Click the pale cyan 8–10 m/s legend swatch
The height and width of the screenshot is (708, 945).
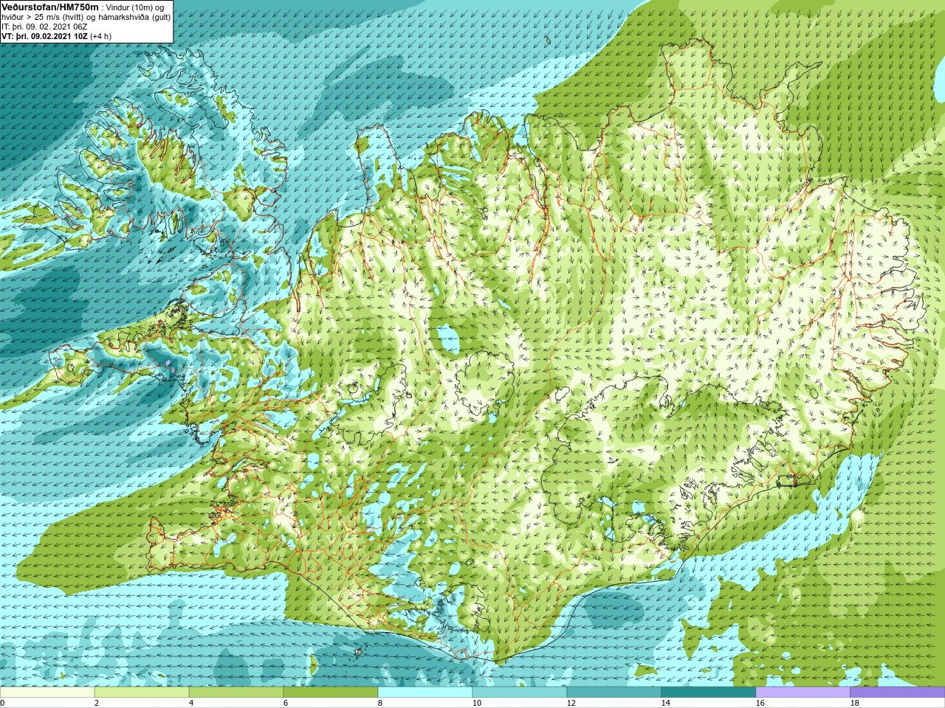point(425,693)
